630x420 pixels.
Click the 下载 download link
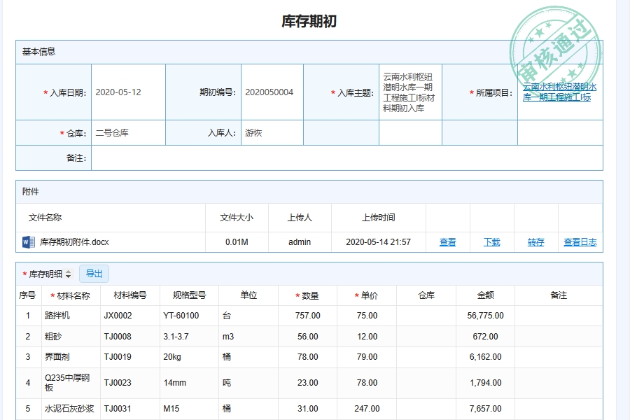[492, 242]
